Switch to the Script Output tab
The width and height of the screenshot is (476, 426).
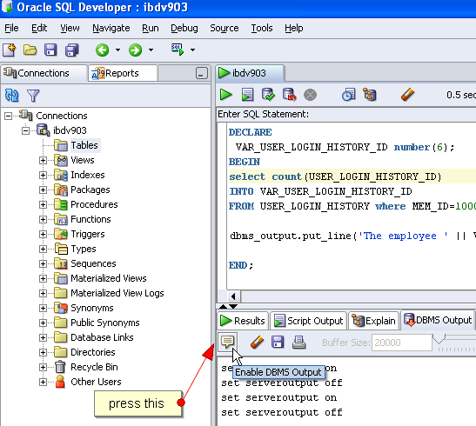[x=308, y=321]
